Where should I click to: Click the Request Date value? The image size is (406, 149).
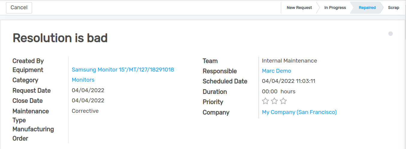click(88, 90)
